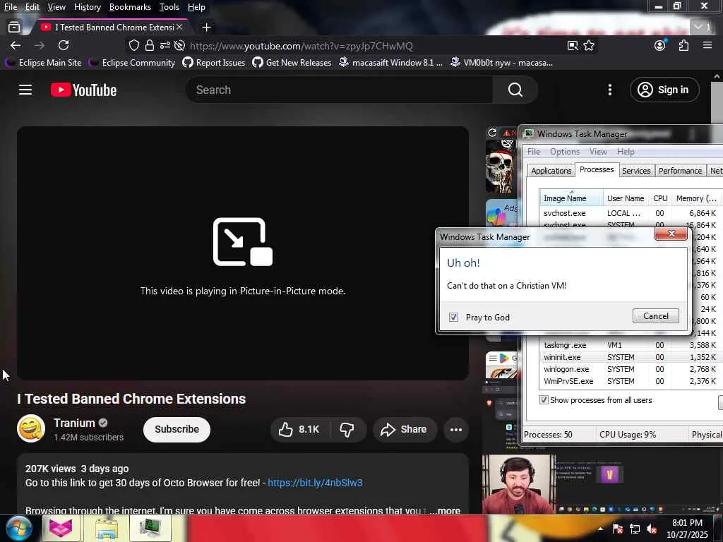Open Get New Releases bookmark
Image resolution: width=723 pixels, height=542 pixels.
(292, 62)
